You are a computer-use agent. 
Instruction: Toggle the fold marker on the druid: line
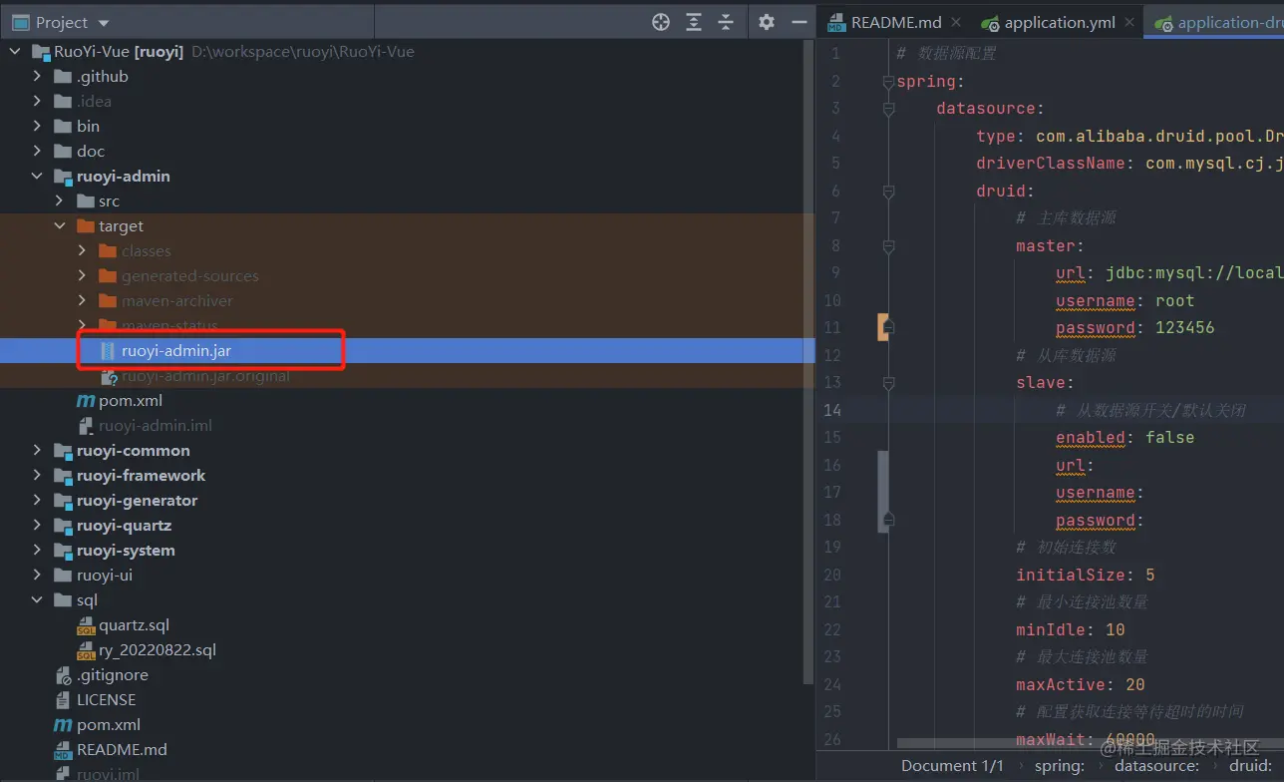(888, 192)
